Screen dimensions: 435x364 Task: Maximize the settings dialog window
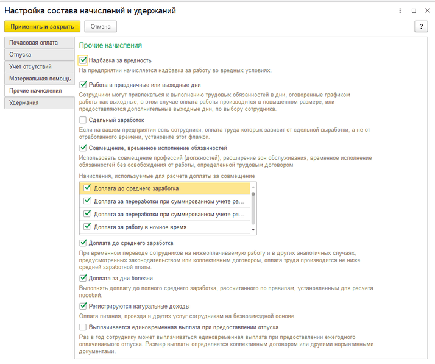point(414,10)
